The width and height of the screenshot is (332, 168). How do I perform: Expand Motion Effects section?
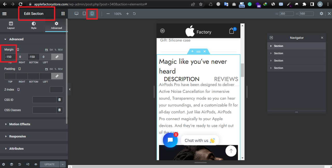34,124
